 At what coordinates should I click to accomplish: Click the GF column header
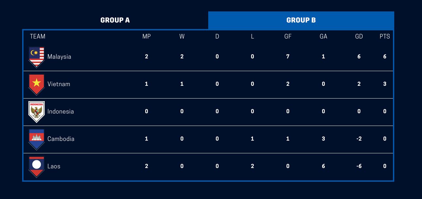(288, 36)
